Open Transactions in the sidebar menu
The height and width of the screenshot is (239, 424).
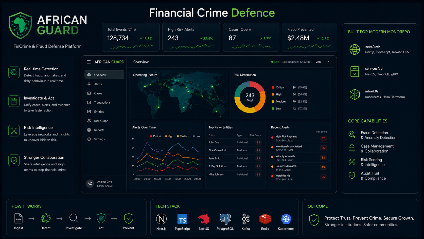click(104, 102)
